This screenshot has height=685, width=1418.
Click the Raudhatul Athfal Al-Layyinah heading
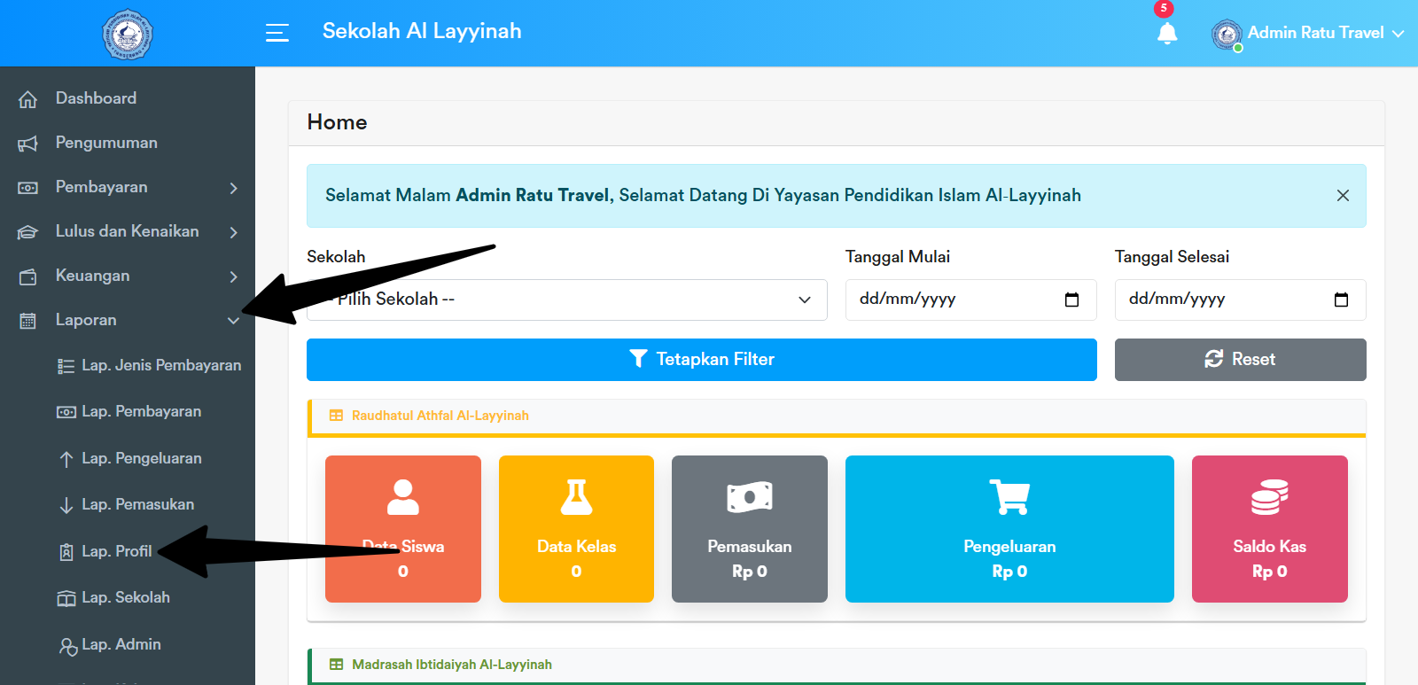(440, 416)
